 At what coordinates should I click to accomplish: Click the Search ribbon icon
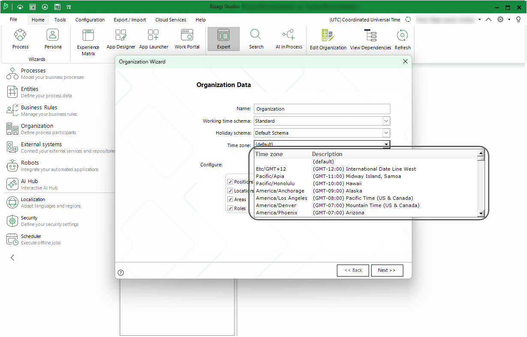point(256,39)
